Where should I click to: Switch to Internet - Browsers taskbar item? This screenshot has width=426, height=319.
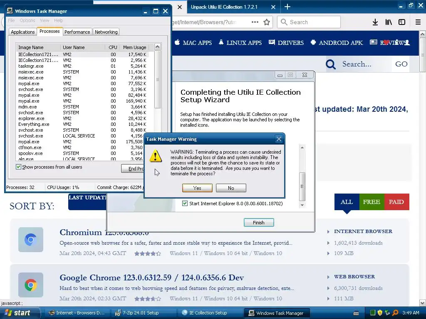click(x=77, y=313)
